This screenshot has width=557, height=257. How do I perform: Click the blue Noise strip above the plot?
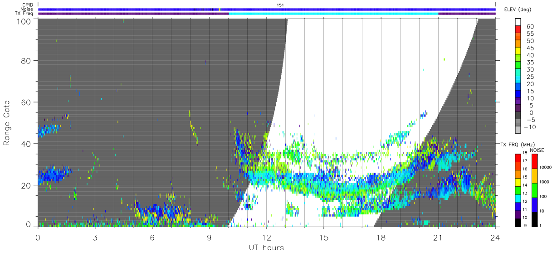(x=267, y=9)
